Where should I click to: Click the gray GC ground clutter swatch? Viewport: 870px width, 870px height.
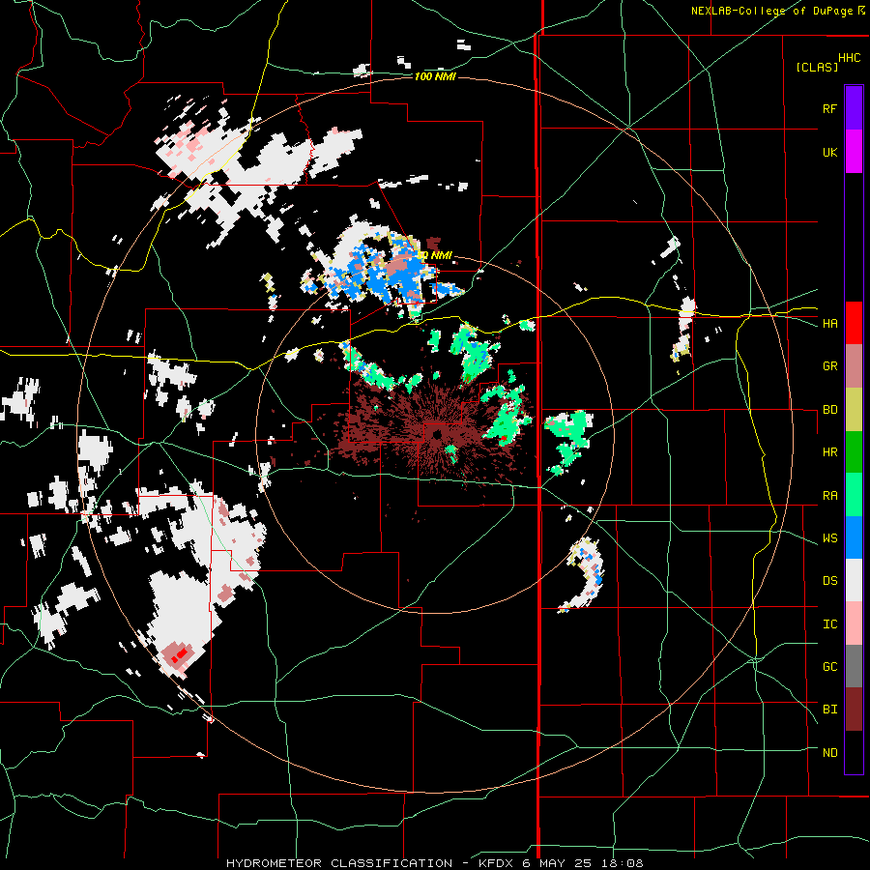click(x=854, y=666)
